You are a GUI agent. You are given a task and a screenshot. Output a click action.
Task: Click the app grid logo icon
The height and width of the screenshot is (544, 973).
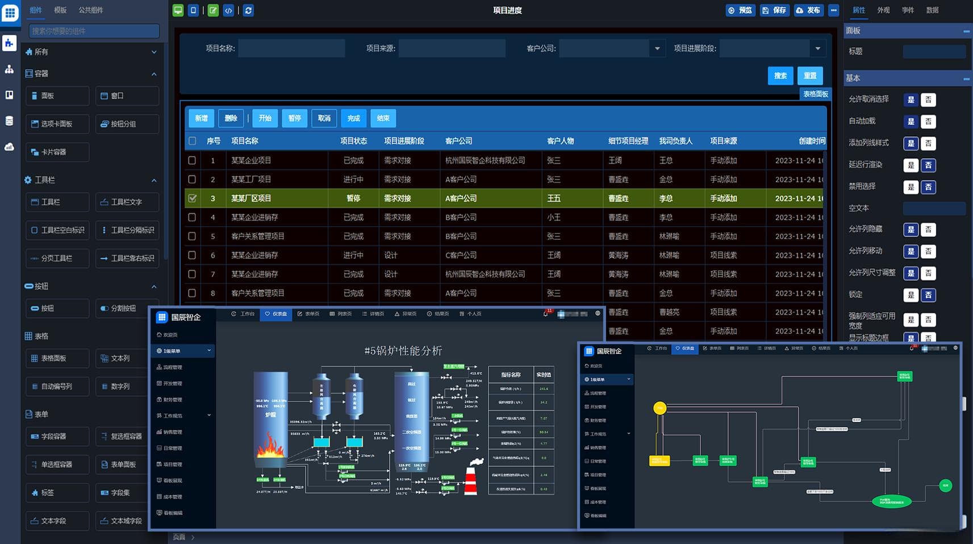pyautogui.click(x=10, y=12)
